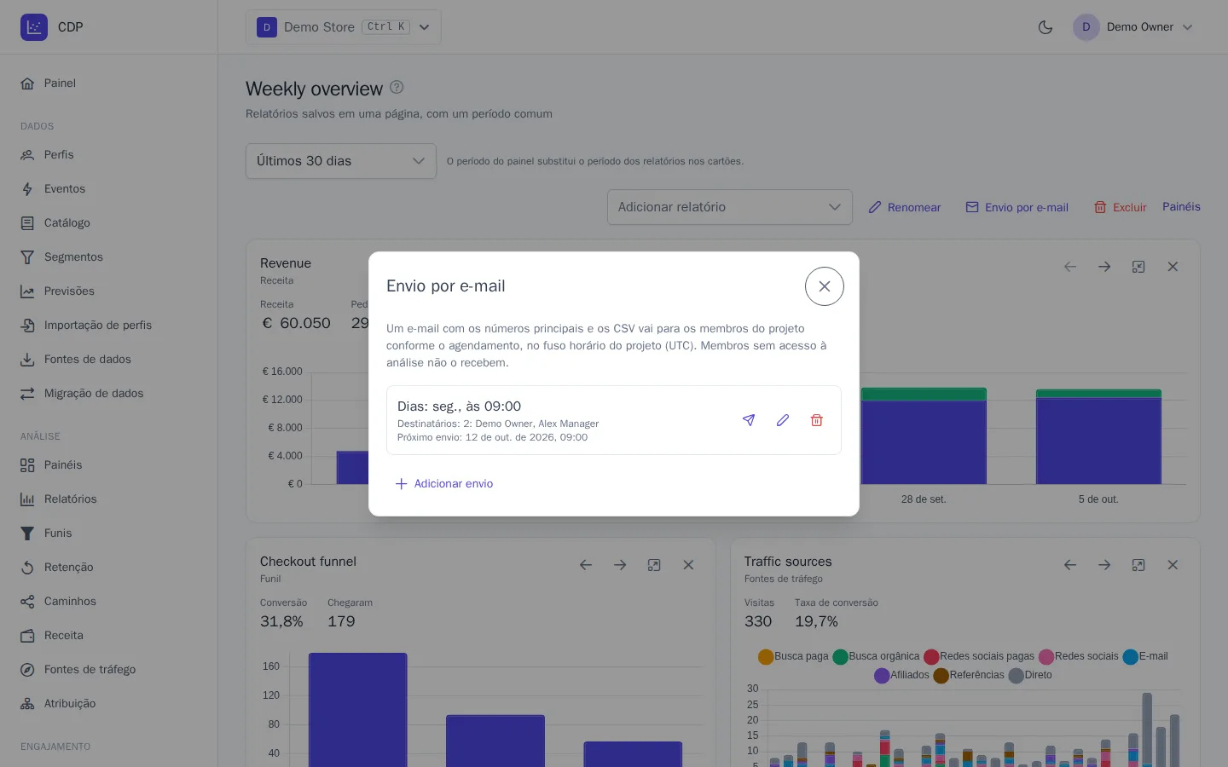This screenshot has height=767, width=1228.
Task: Open Perfis in the sidebar
Action: point(109,154)
